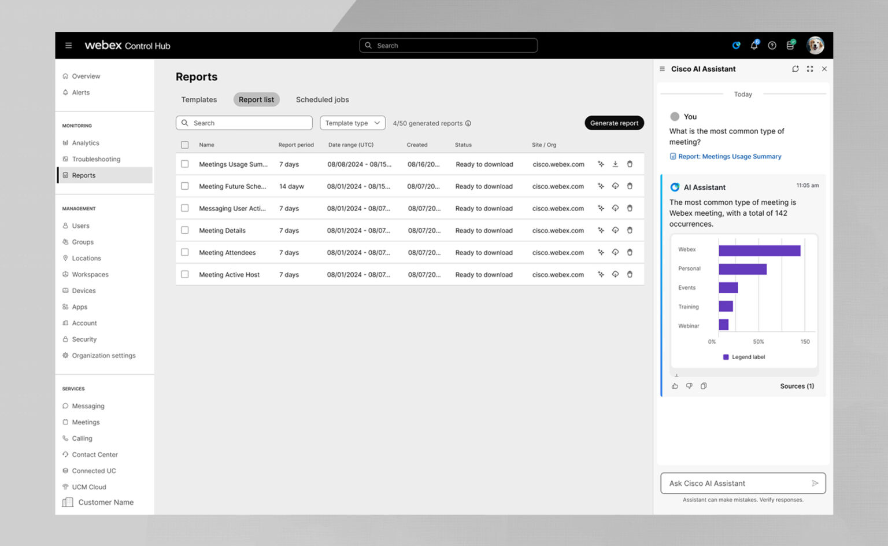Screen dimensions: 888x546
Task: Select all reports with the header checkbox
Action: [x=184, y=145]
